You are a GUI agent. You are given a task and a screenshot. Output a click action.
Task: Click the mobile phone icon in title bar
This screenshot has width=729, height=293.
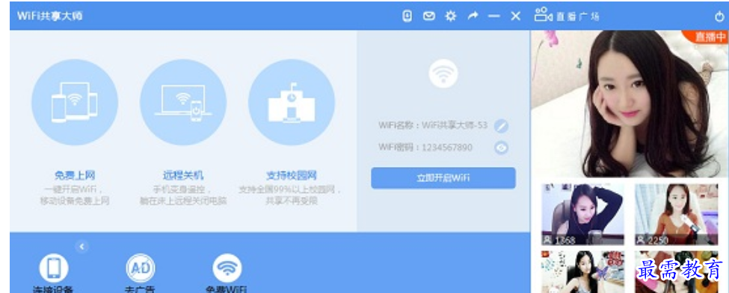pos(407,16)
